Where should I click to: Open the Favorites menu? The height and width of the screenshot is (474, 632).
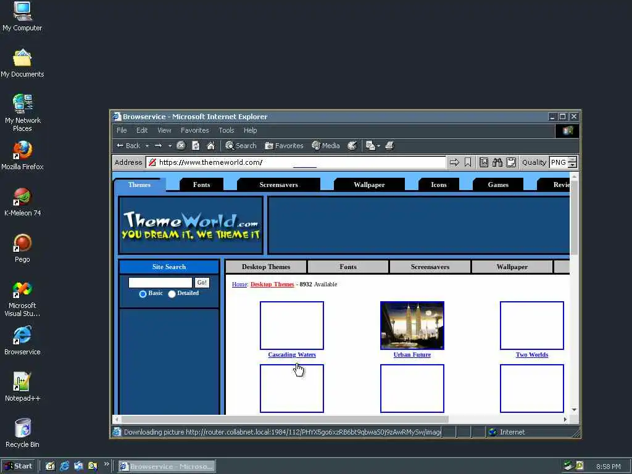(195, 130)
